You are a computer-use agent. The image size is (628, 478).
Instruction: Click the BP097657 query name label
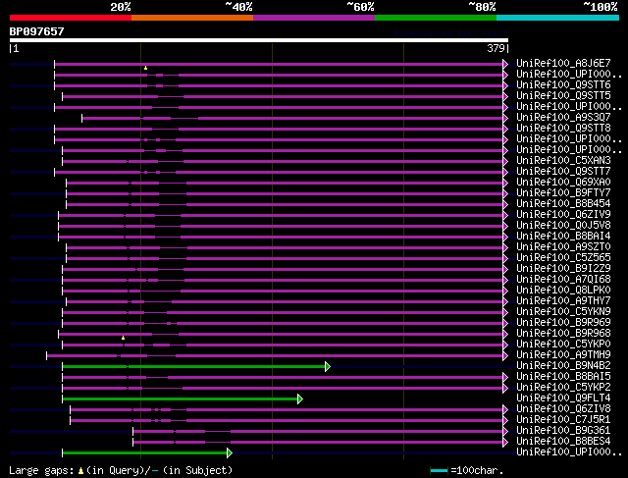point(37,31)
